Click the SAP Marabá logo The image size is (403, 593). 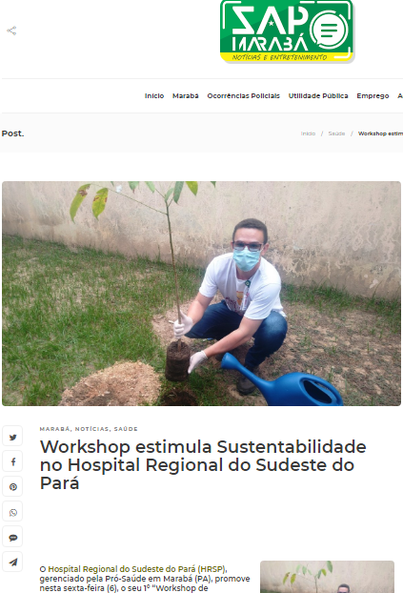(287, 31)
